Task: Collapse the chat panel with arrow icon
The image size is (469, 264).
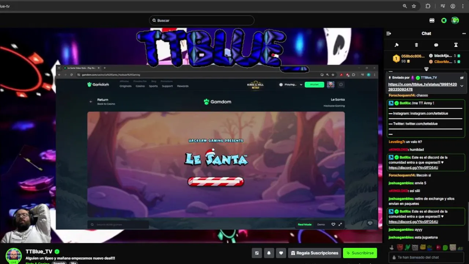Action: [x=389, y=33]
